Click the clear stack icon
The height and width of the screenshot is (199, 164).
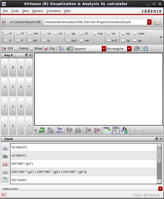point(97,130)
